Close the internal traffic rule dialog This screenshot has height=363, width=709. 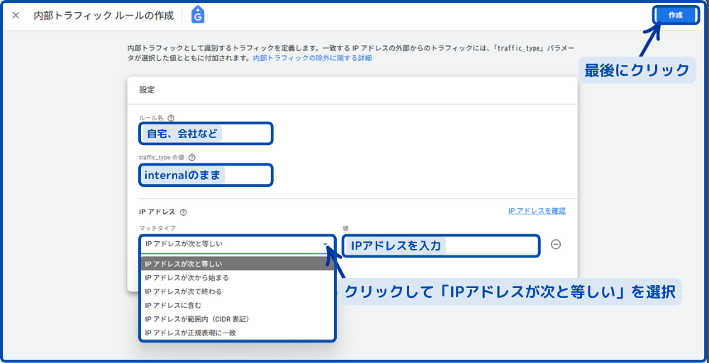click(16, 15)
